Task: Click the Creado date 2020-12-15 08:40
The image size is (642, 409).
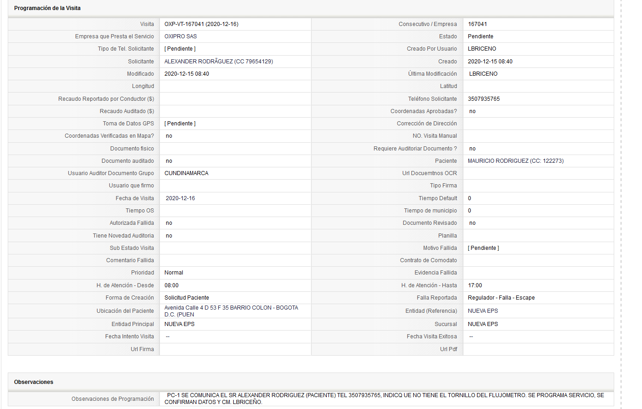Action: (490, 62)
